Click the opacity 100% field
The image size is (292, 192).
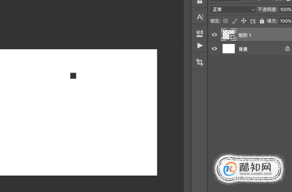[x=285, y=9]
